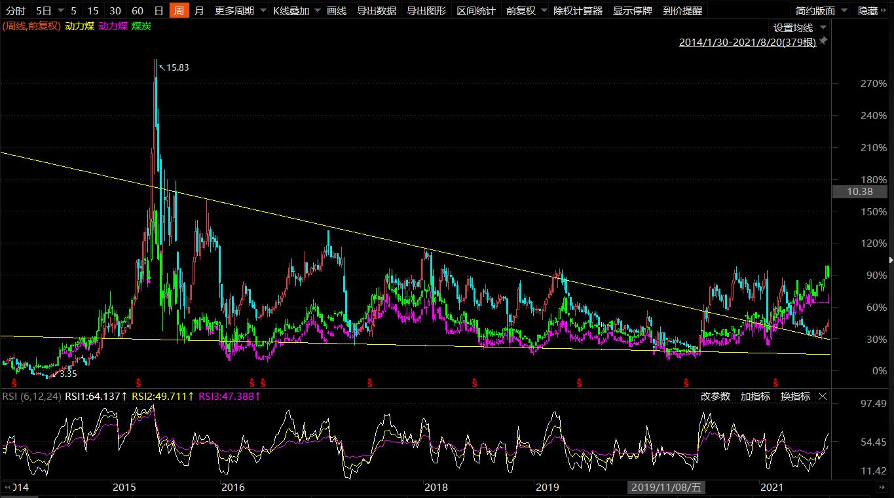
Task: Select the 5日 period tab
Action: coord(43,10)
